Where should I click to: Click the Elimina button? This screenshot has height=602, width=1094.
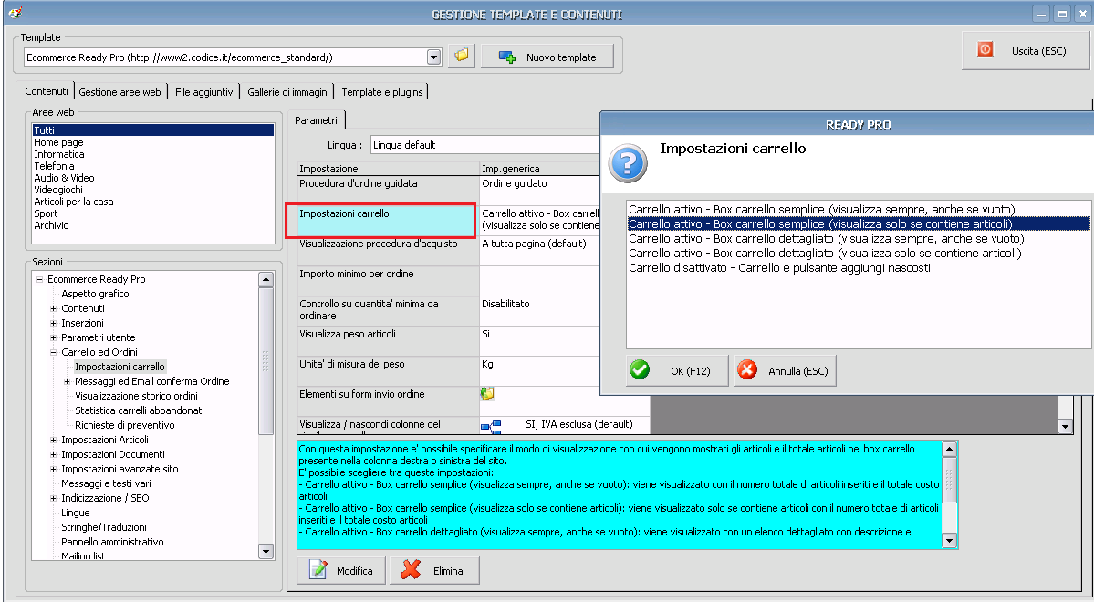coord(434,570)
